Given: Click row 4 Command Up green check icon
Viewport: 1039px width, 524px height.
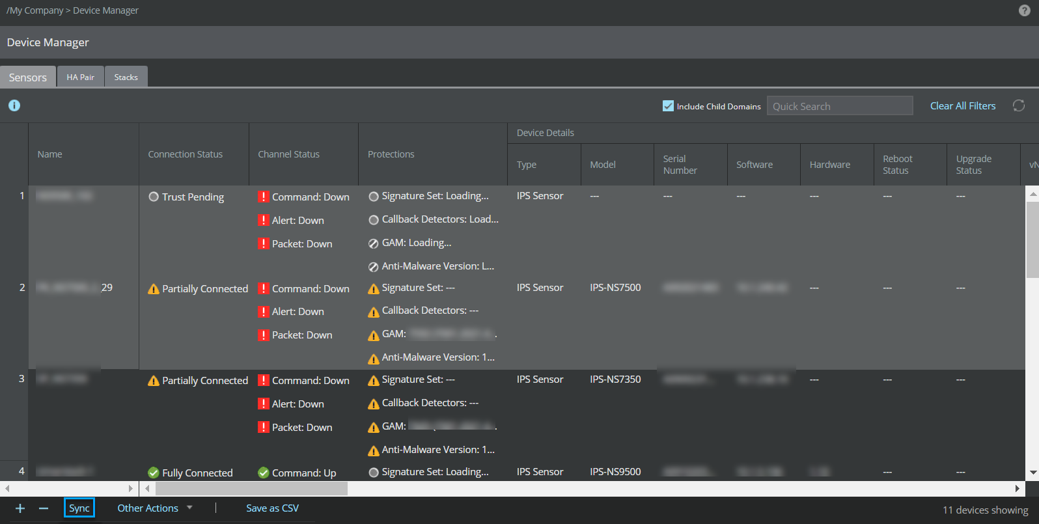Looking at the screenshot, I should tap(264, 473).
